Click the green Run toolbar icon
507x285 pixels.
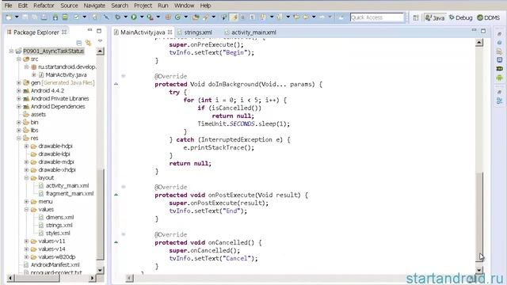point(134,17)
